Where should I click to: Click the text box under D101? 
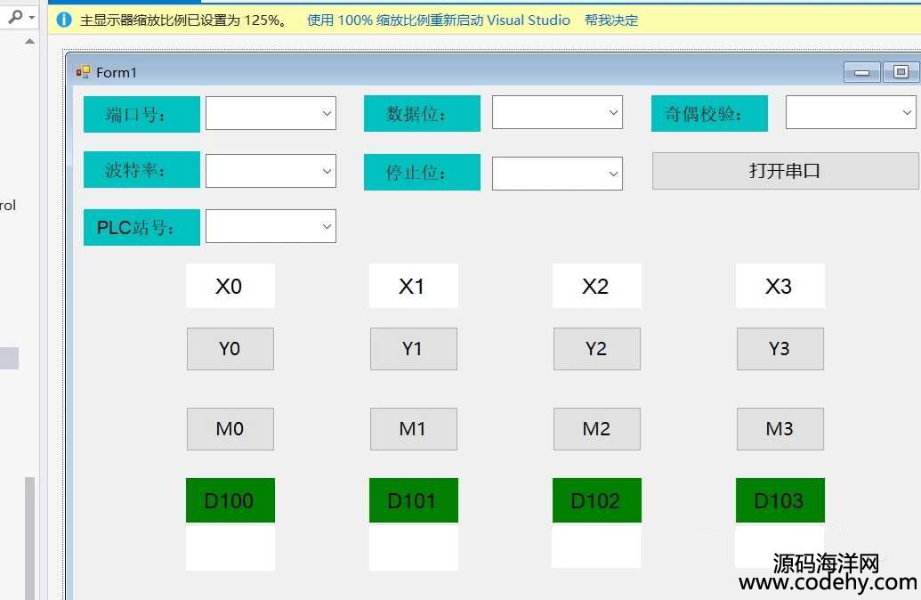coord(414,547)
